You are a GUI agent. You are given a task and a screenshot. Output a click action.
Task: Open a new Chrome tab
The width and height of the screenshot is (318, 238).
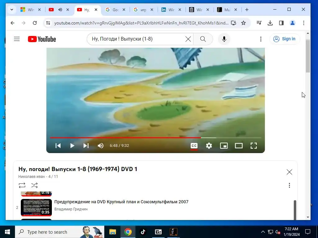(x=247, y=10)
